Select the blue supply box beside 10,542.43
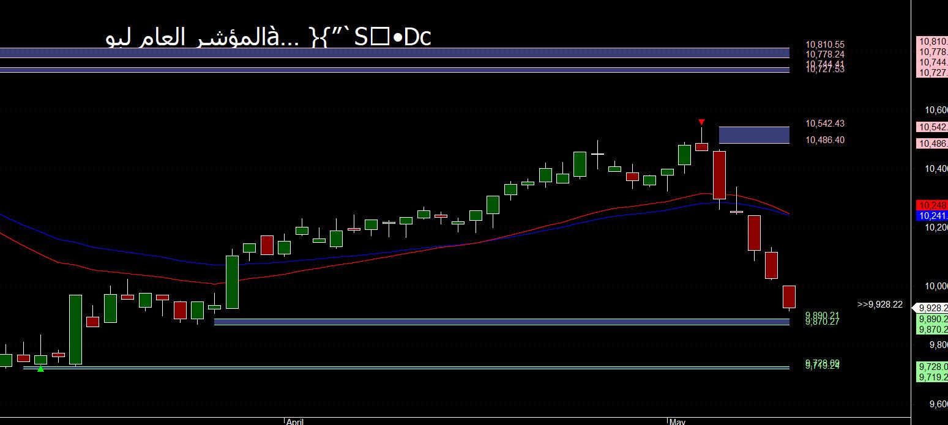 [754, 135]
